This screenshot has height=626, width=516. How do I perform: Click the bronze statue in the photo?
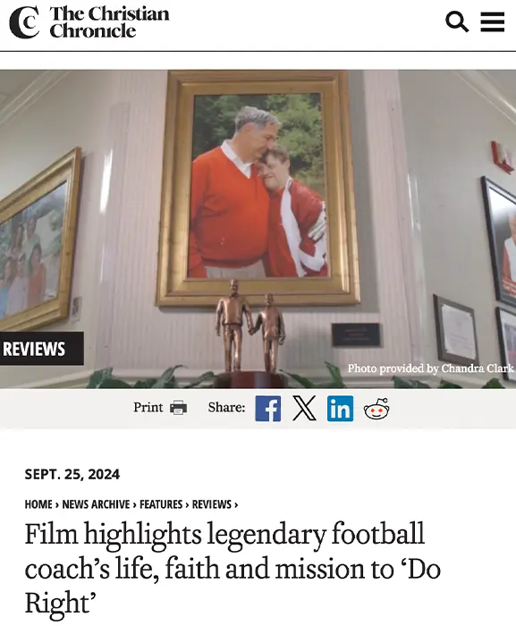[x=250, y=332]
